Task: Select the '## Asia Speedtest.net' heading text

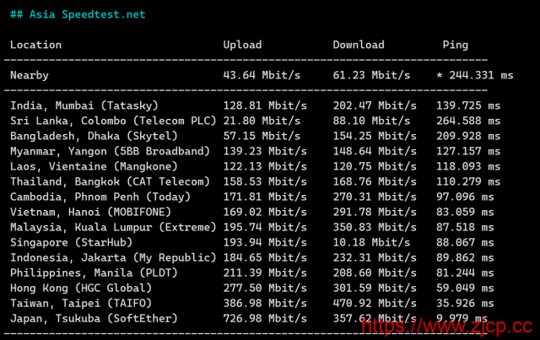Action: click(78, 14)
